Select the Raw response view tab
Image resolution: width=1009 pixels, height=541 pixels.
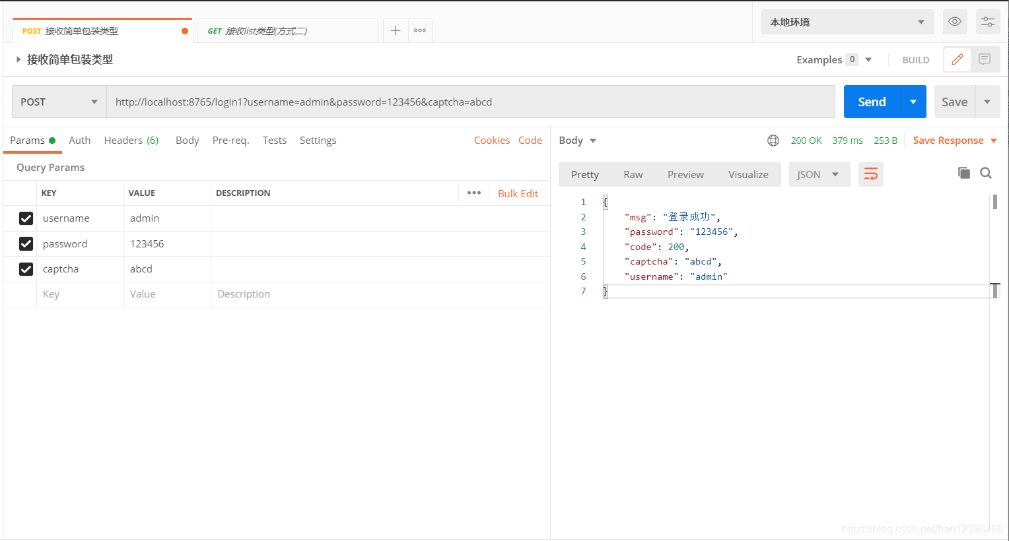pyautogui.click(x=633, y=174)
